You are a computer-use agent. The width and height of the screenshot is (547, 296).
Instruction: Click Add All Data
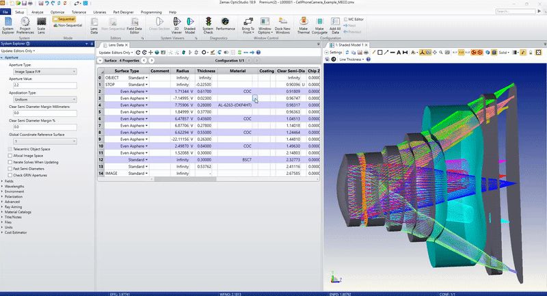pyautogui.click(x=335, y=26)
